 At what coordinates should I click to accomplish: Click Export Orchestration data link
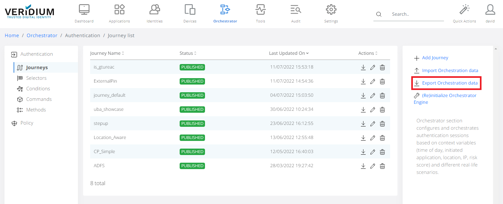pyautogui.click(x=450, y=83)
